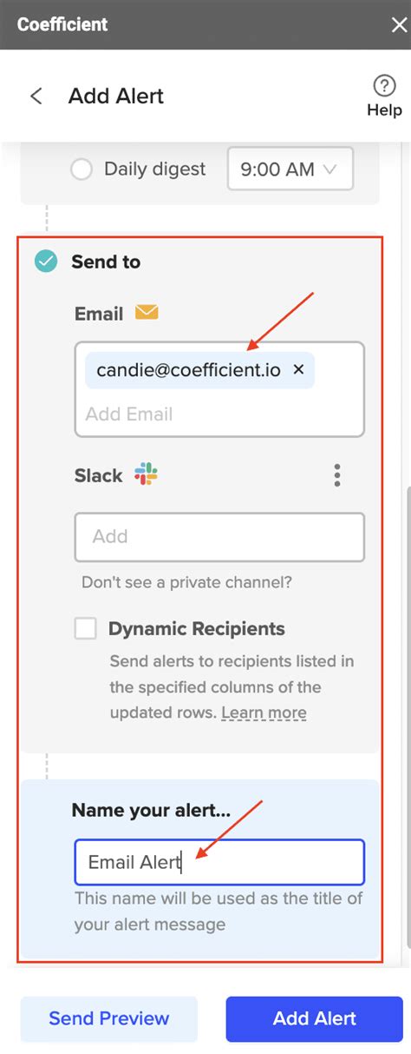
Task: Click the Name your alert text field
Action: pyautogui.click(x=219, y=862)
